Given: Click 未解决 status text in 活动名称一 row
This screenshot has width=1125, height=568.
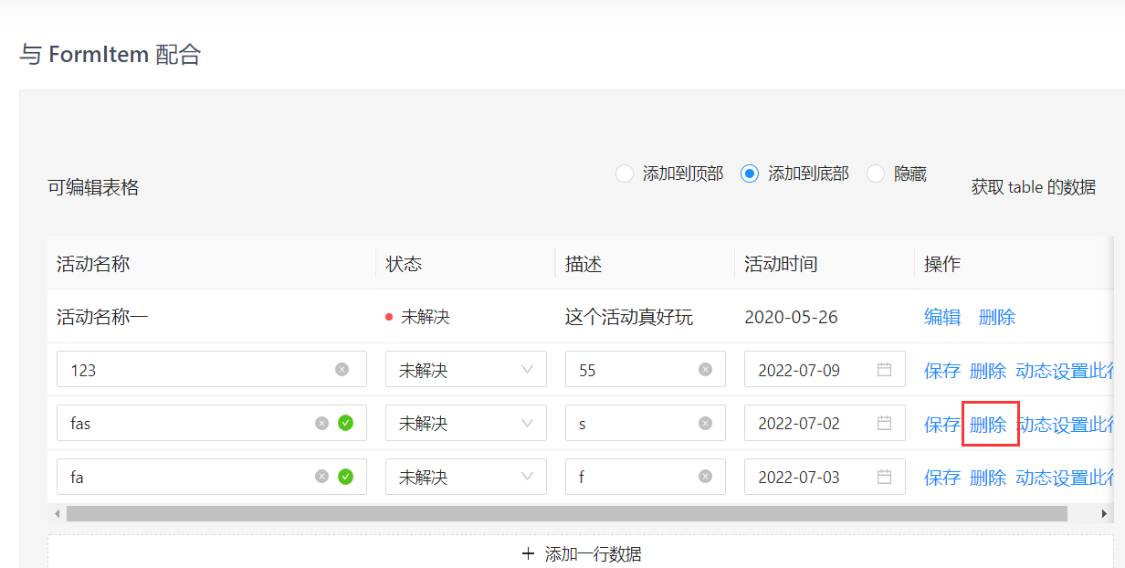Looking at the screenshot, I should (x=426, y=317).
